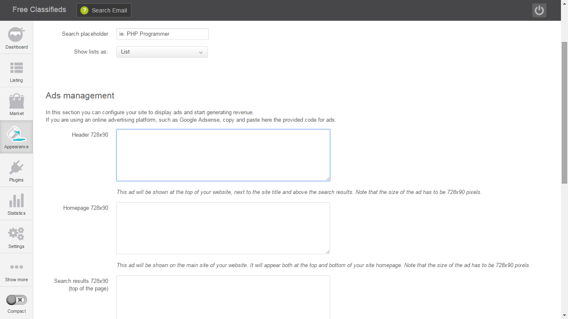Viewport: 568px width, 319px height.
Task: Open the Plugins panel
Action: [16, 170]
